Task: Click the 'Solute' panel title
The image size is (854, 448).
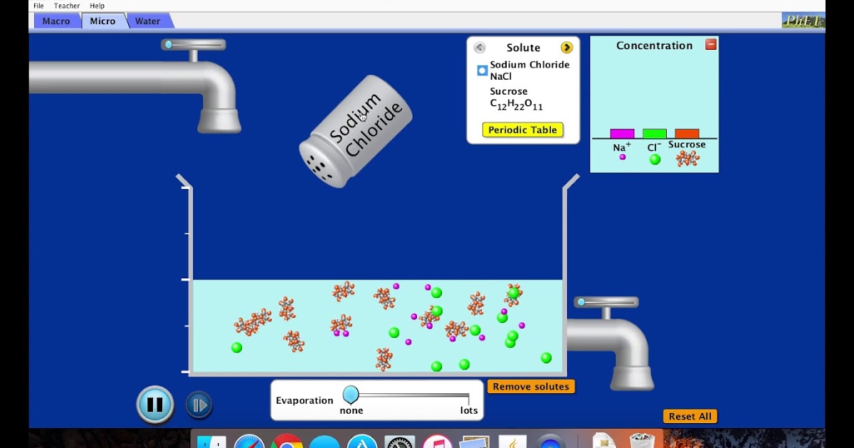Action: tap(523, 48)
